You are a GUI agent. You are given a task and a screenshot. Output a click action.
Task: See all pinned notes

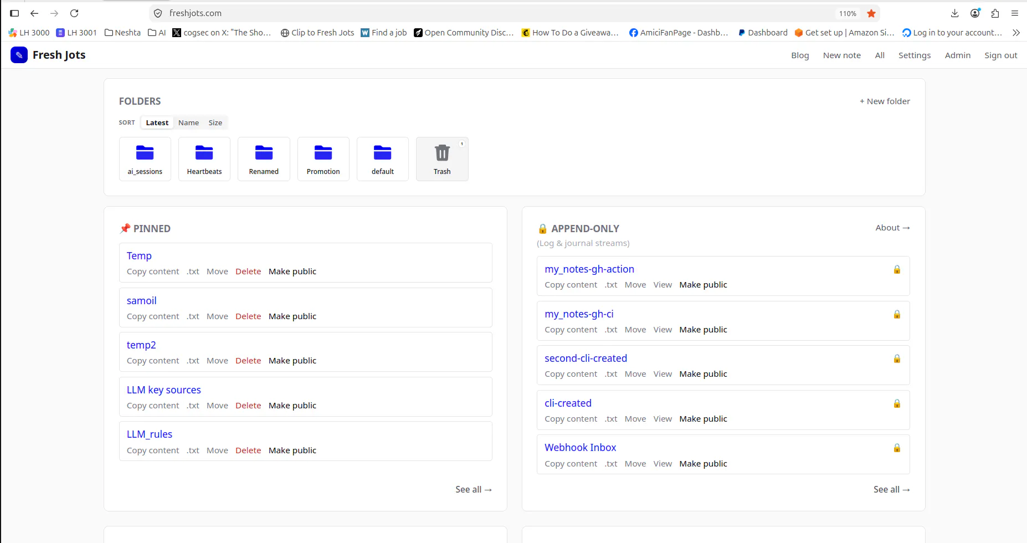(x=474, y=489)
